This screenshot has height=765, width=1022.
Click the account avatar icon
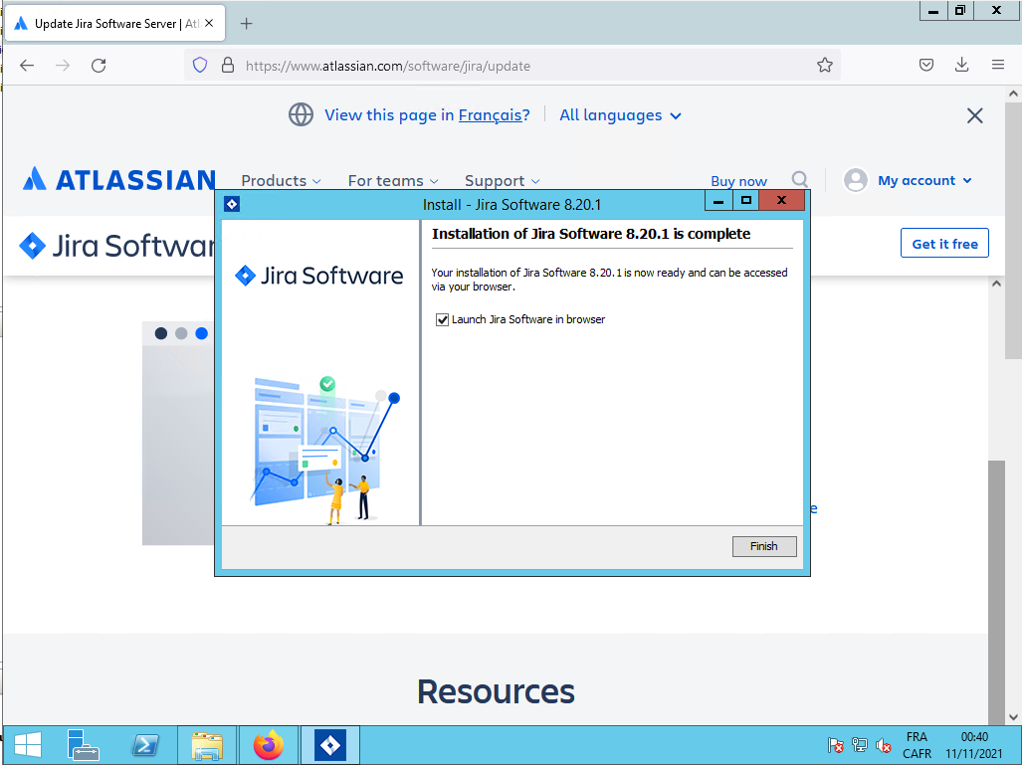[x=855, y=180]
